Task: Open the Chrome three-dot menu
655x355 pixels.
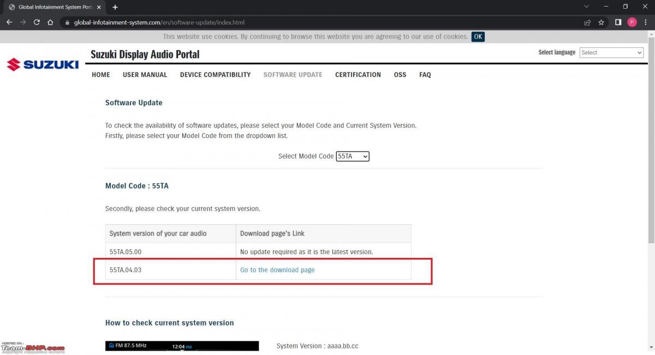Action: click(646, 22)
